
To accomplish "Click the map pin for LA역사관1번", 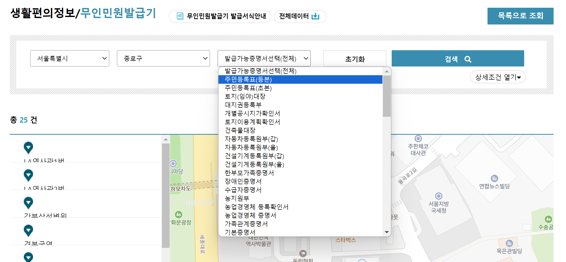I will coord(28,148).
